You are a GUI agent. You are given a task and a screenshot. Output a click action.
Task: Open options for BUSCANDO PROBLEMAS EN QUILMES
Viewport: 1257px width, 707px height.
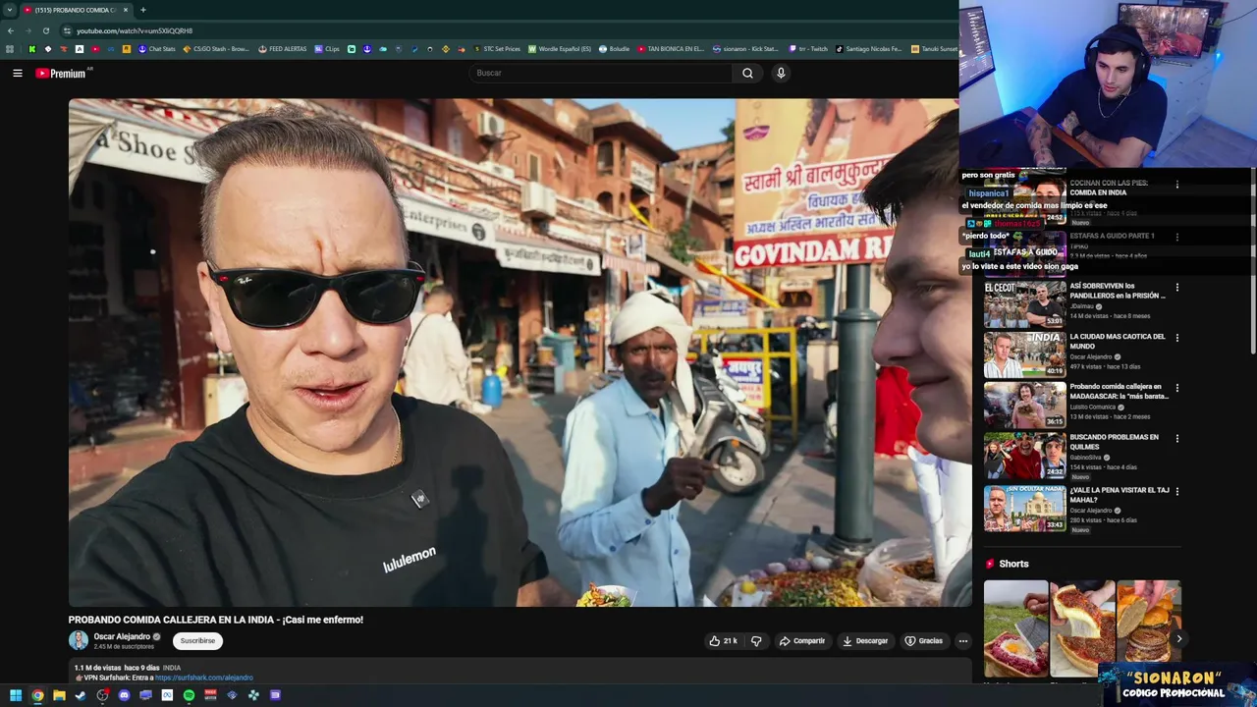click(1176, 439)
